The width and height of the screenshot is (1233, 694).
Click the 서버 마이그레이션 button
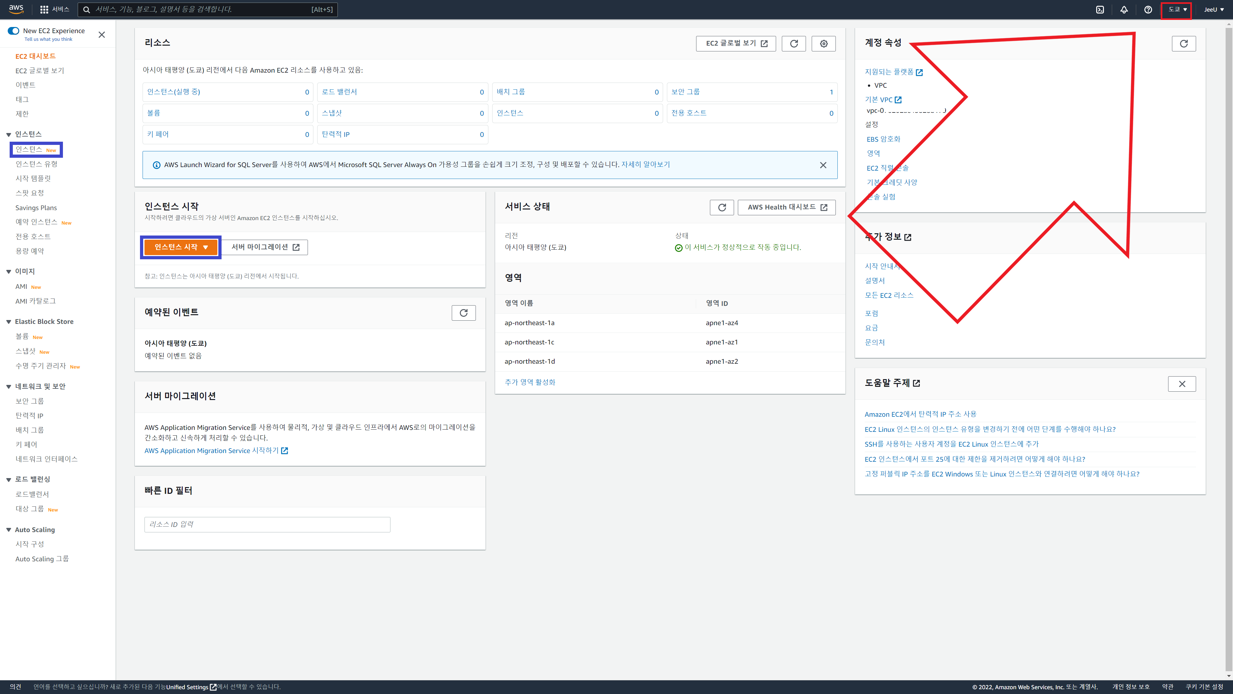coord(265,247)
